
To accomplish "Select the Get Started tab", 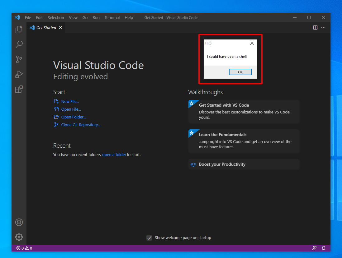I will (x=46, y=28).
